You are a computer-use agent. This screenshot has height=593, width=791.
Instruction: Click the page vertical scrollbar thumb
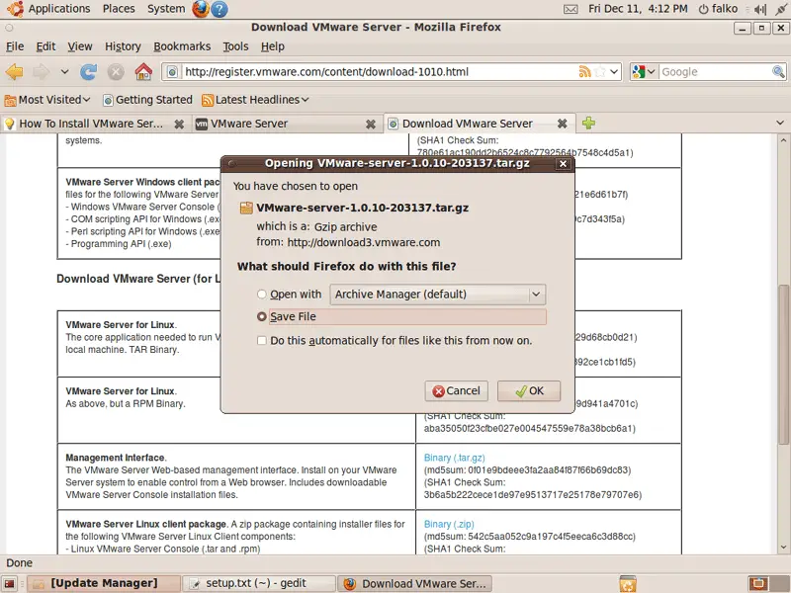click(783, 364)
